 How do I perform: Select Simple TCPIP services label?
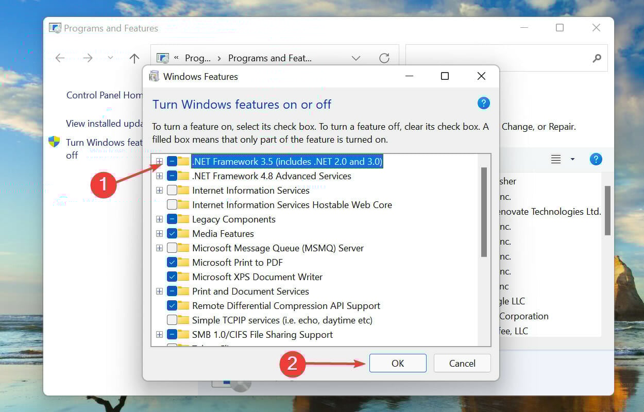click(282, 320)
